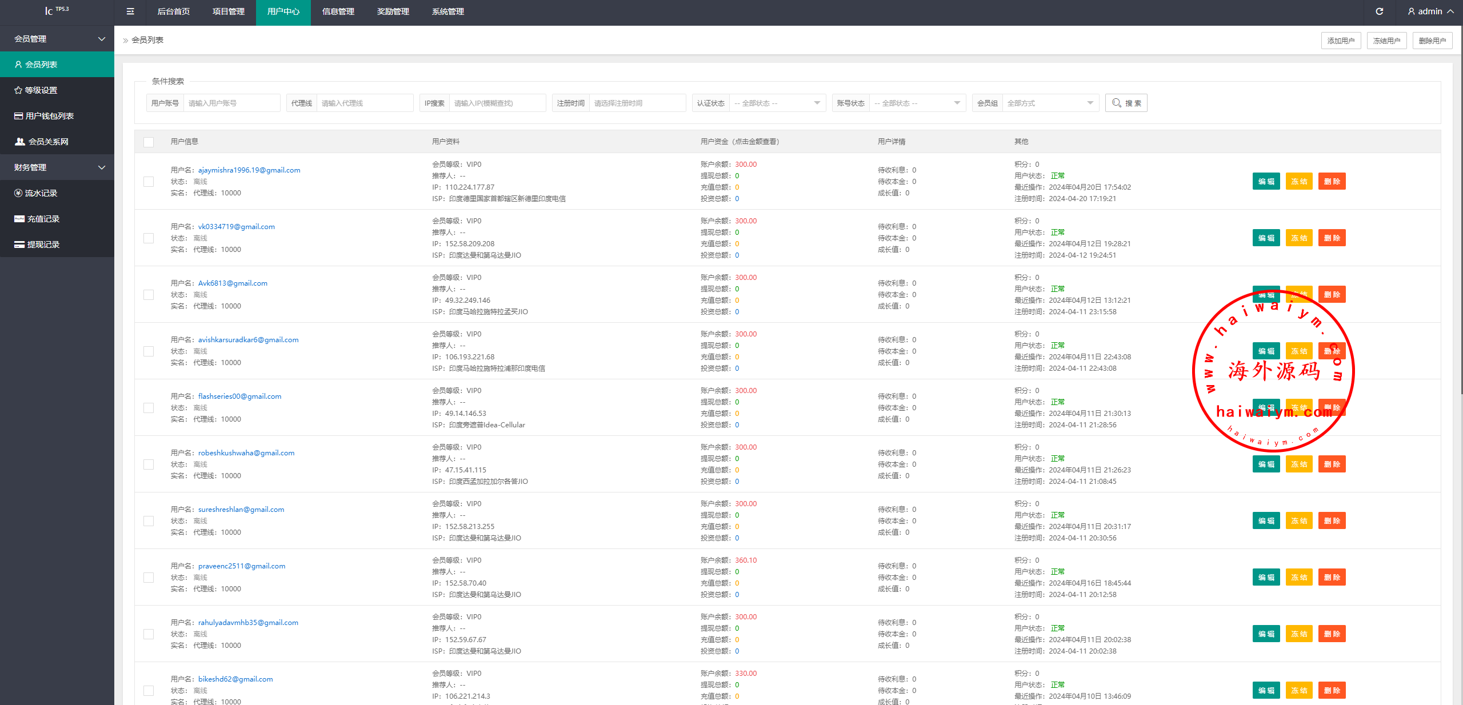
Task: Toggle the select-all checkbox in table header
Action: 149,142
